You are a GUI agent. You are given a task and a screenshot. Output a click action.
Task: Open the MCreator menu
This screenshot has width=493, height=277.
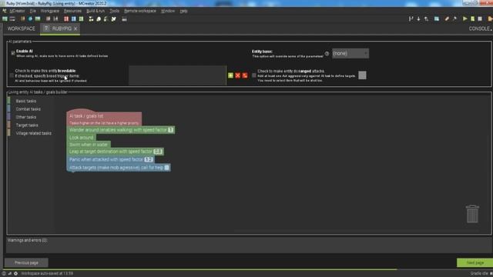tap(17, 11)
